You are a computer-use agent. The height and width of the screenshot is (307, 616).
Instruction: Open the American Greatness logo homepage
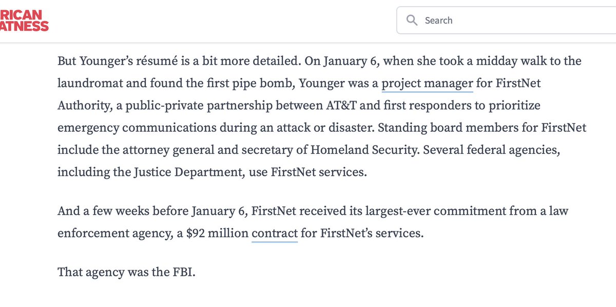tap(24, 21)
